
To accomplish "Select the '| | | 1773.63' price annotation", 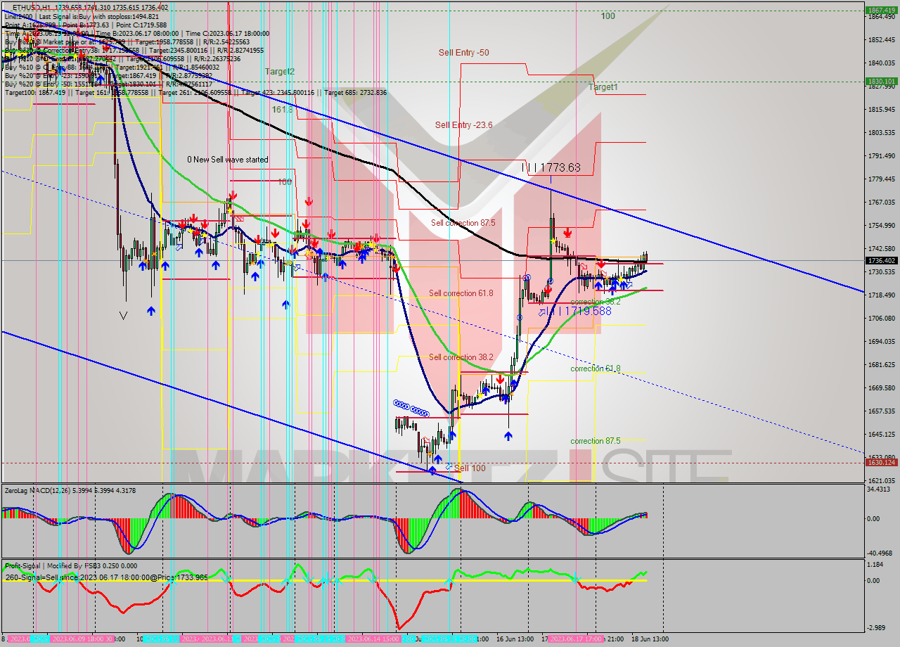I will pos(552,167).
